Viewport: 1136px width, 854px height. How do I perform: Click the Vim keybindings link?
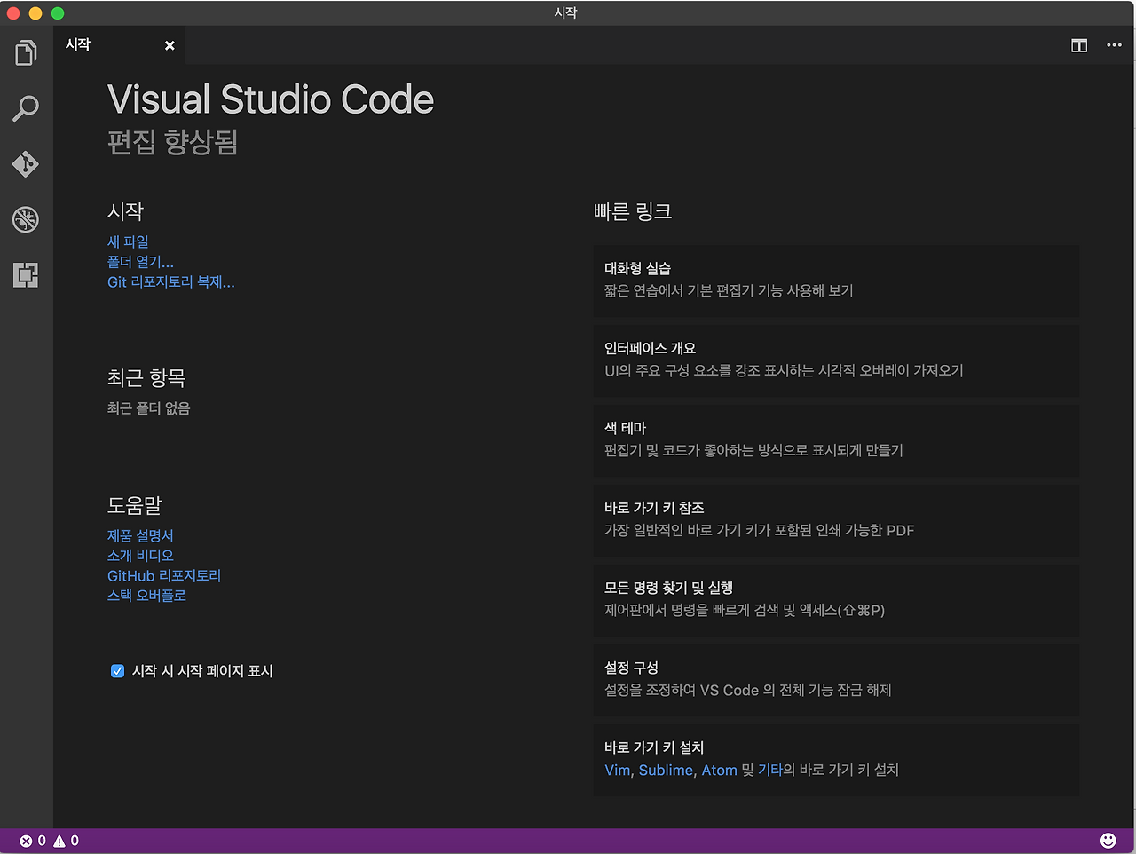(616, 770)
